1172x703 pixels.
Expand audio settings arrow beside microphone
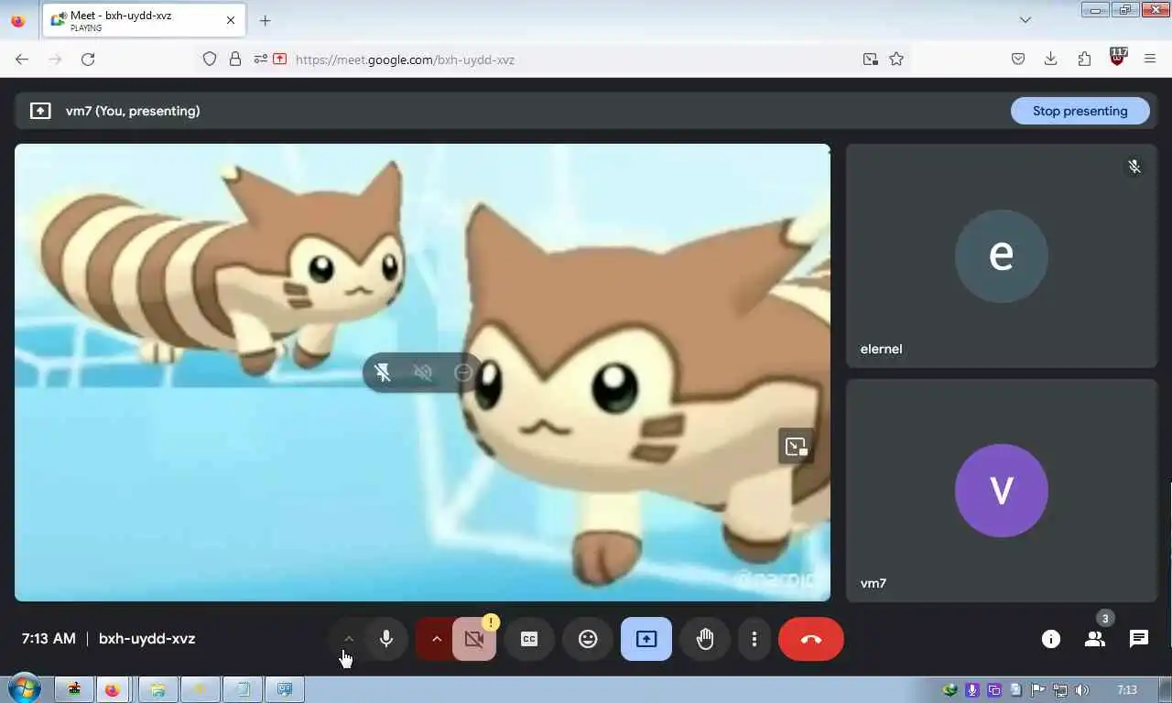pos(349,639)
